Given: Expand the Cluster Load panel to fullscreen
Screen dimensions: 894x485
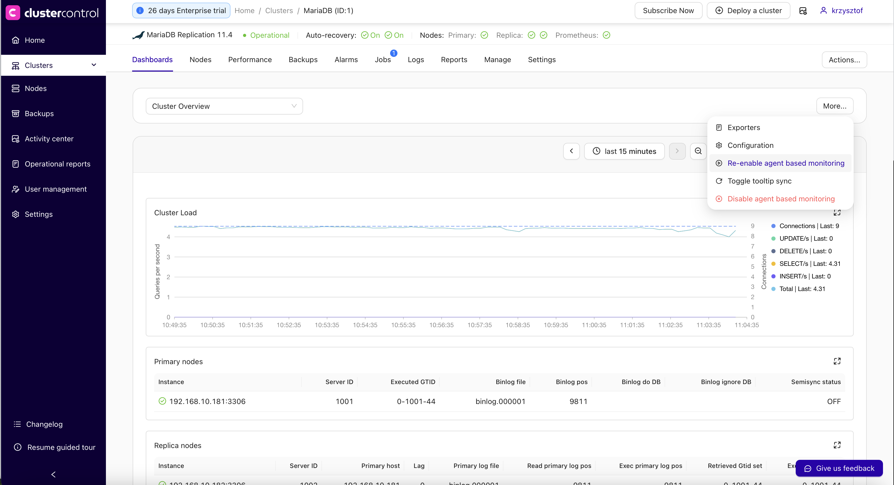Looking at the screenshot, I should click(x=837, y=212).
